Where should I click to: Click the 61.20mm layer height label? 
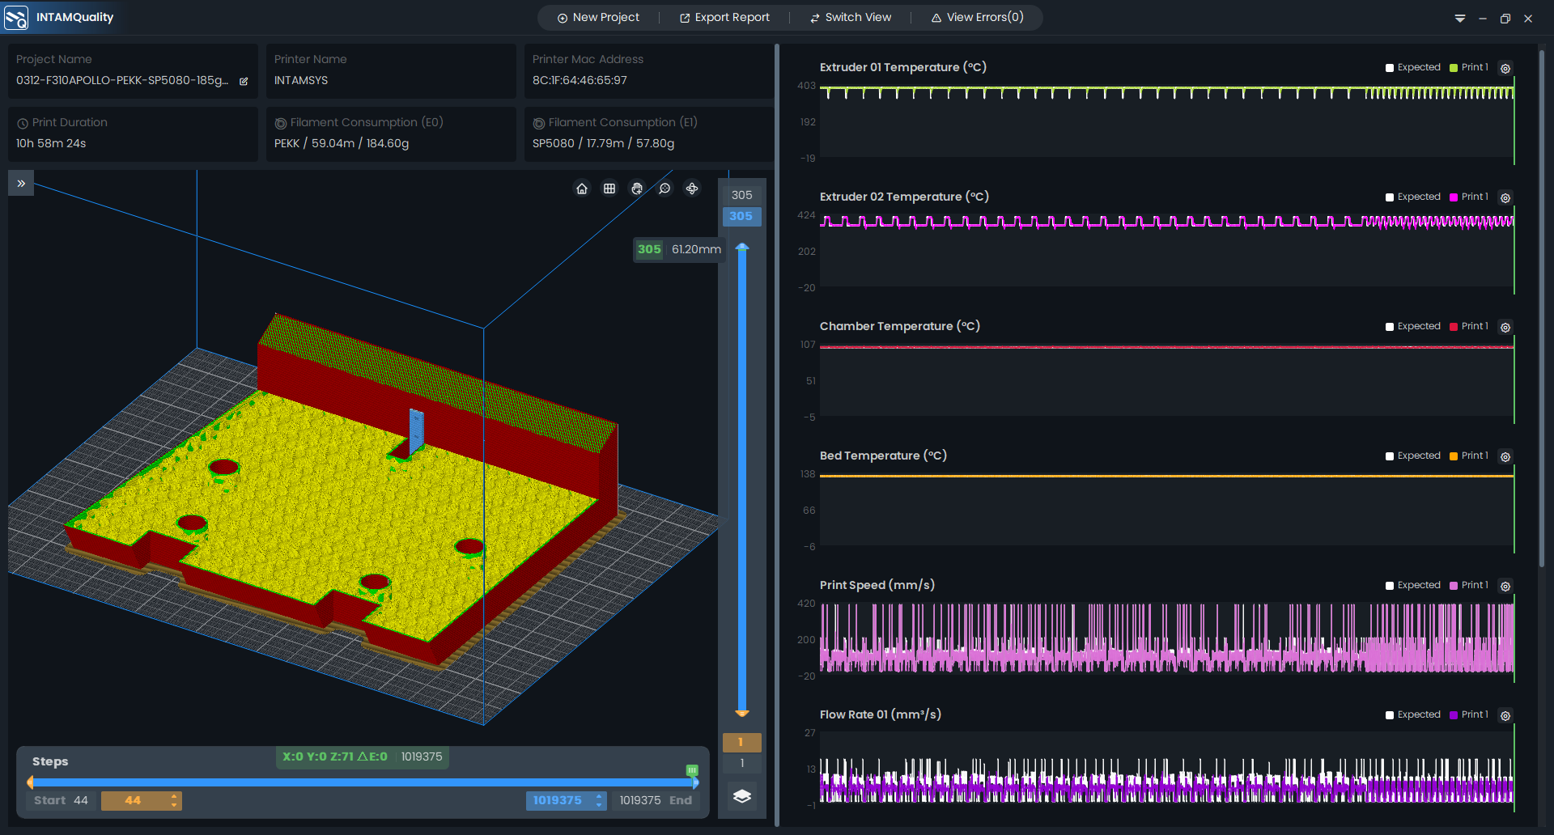click(x=696, y=249)
